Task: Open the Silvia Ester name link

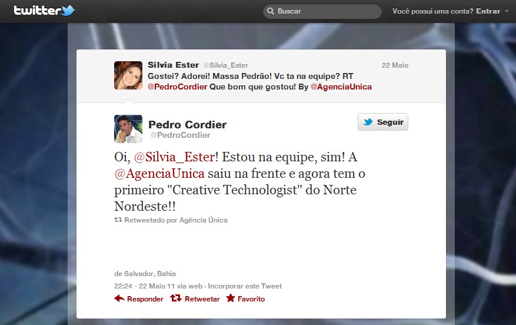Action: (174, 65)
